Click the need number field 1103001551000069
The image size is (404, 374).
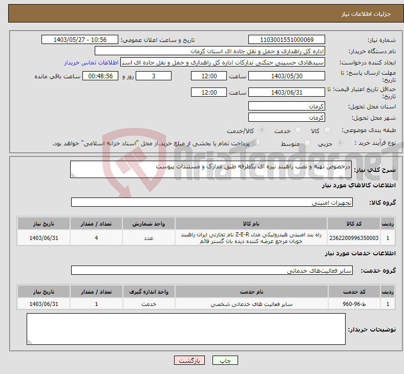[287, 39]
